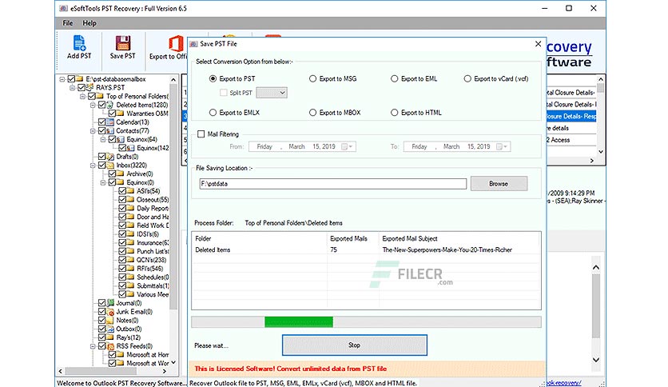Click the Ray's(12) folder icon

point(110,337)
